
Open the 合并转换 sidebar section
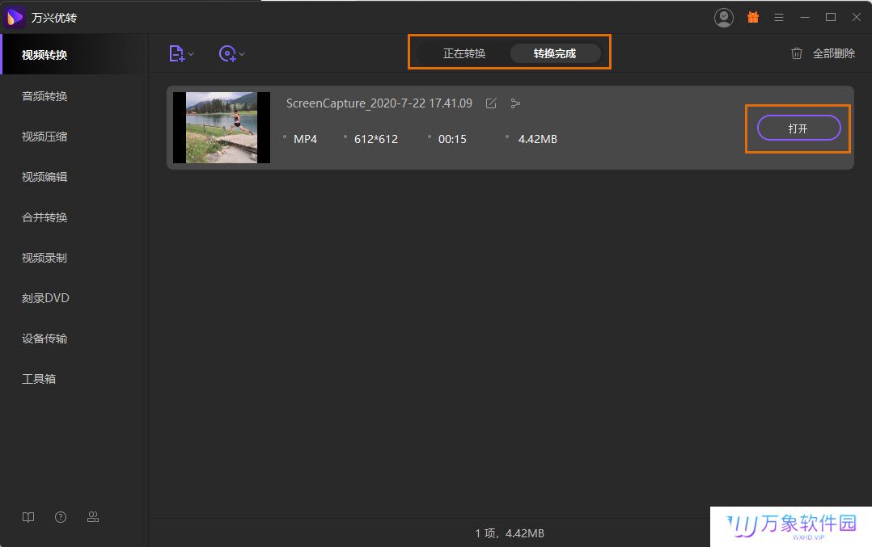[x=44, y=217]
